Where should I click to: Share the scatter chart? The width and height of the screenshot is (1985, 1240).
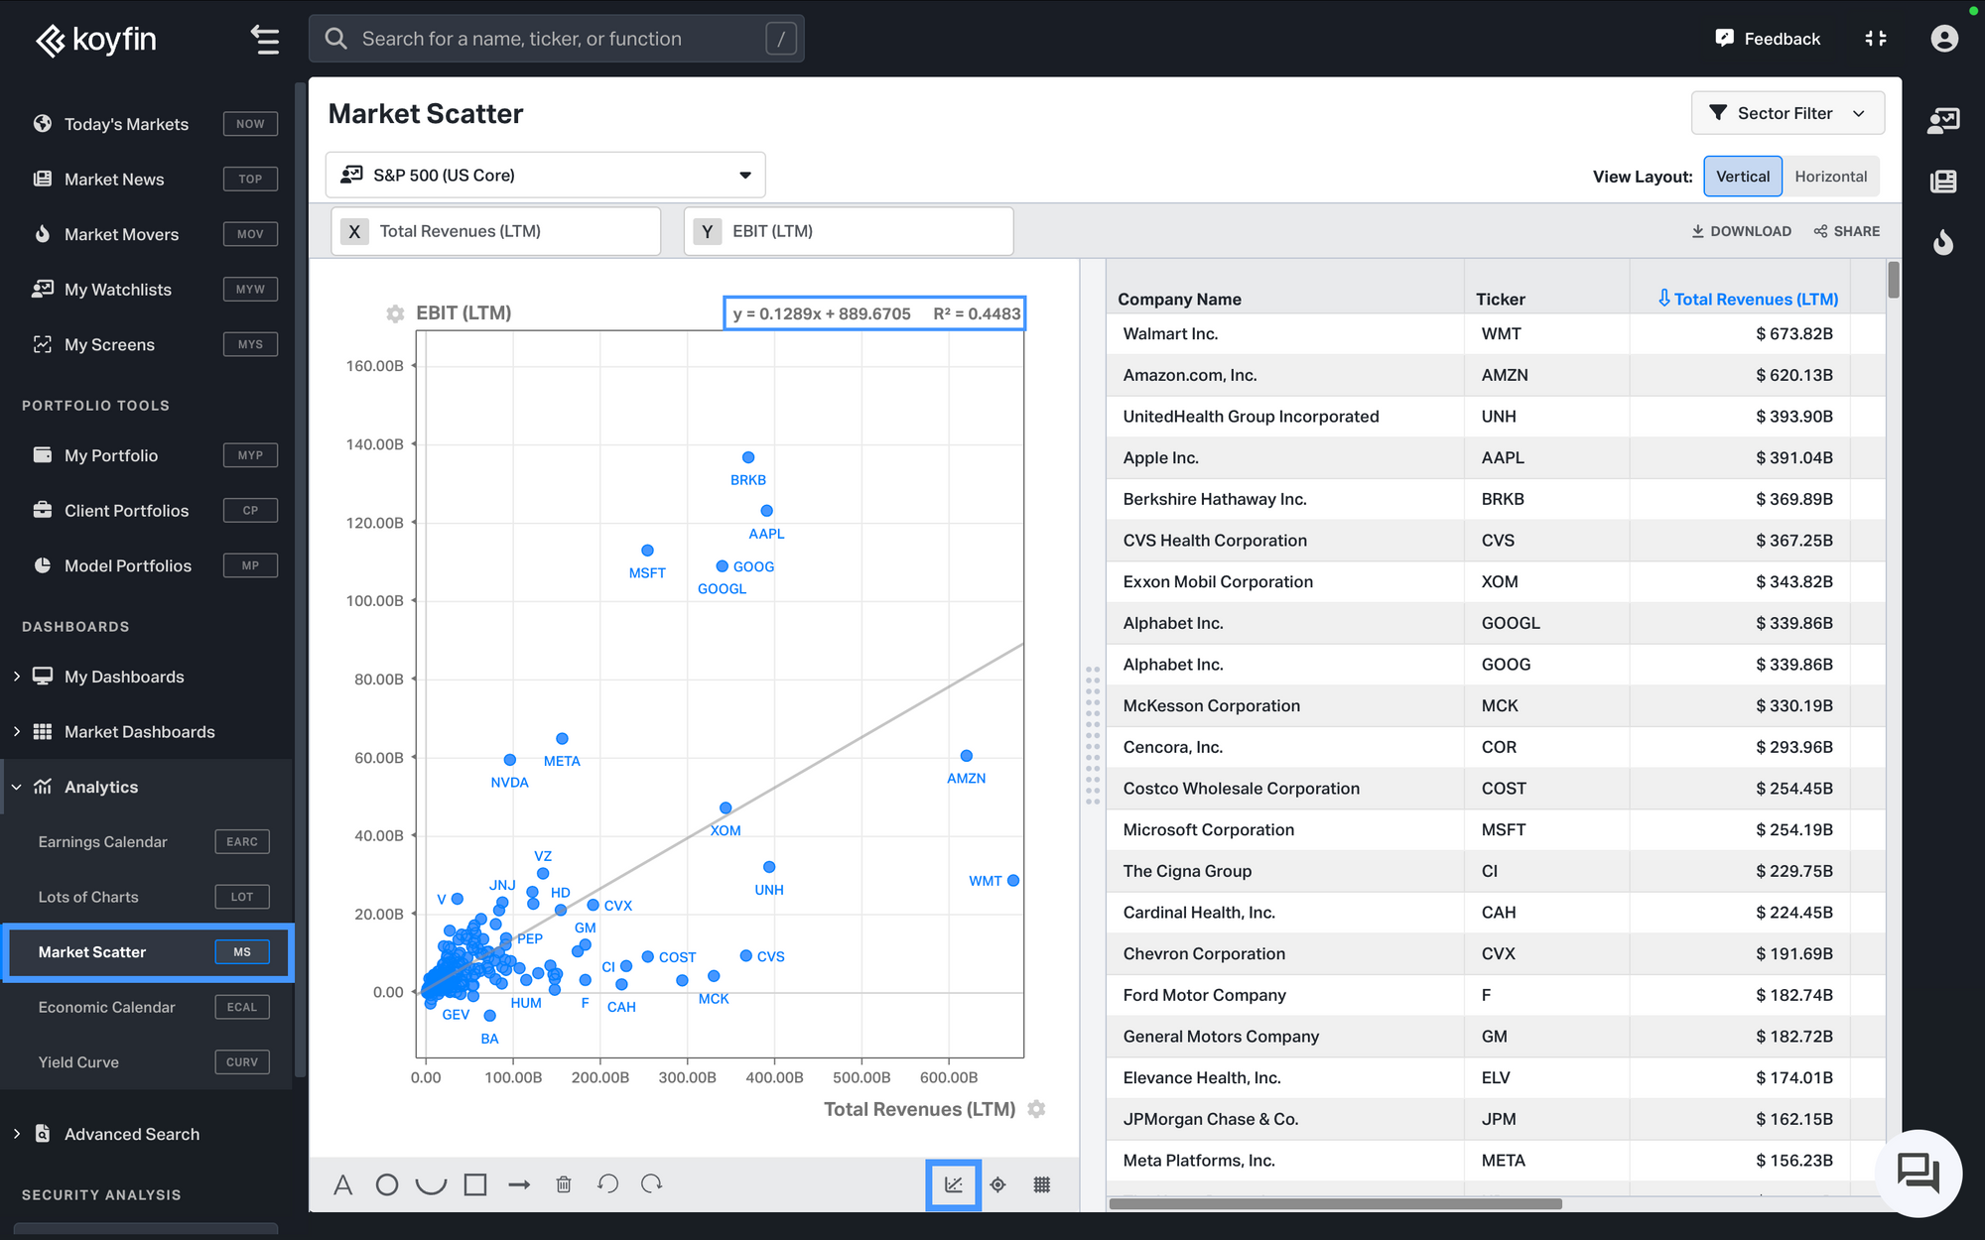pos(1847,231)
